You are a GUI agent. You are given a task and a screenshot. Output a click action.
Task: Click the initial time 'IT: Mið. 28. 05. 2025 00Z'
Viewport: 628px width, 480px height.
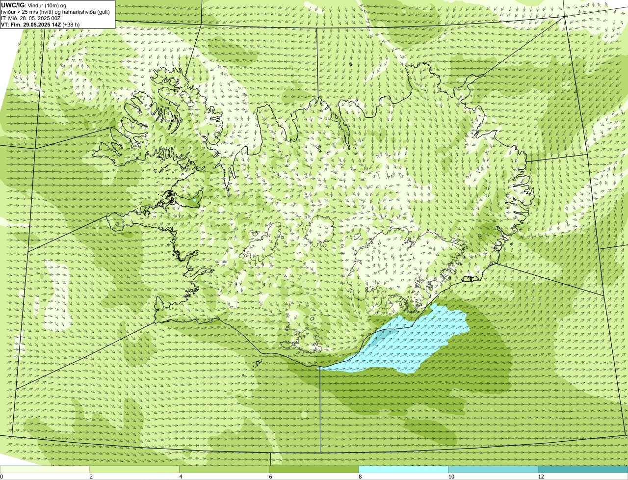click(31, 18)
